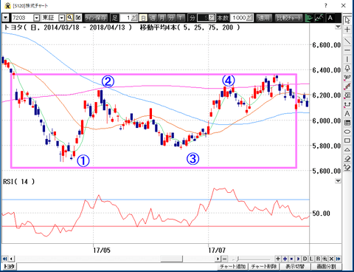Click the zoom out minus button

224,259
